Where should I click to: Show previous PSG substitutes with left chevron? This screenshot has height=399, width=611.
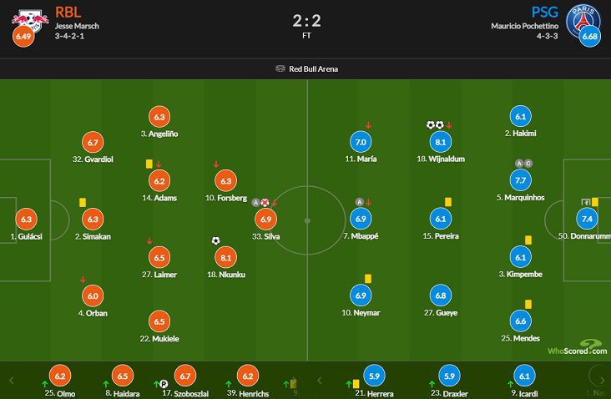pos(320,381)
